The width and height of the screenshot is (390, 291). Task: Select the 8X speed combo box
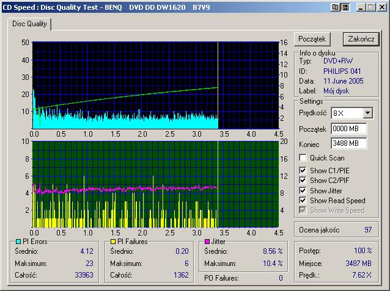(351, 113)
